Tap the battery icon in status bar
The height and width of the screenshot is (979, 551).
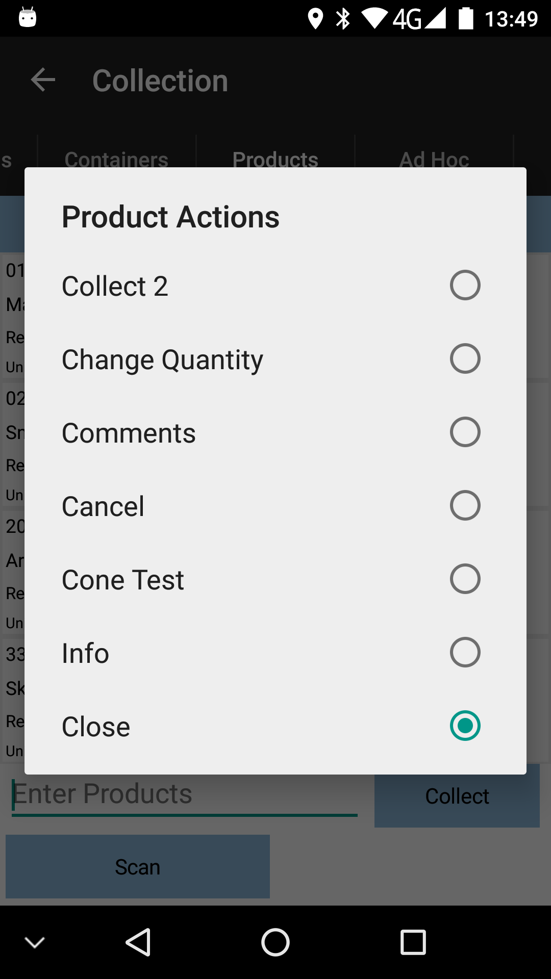466,18
